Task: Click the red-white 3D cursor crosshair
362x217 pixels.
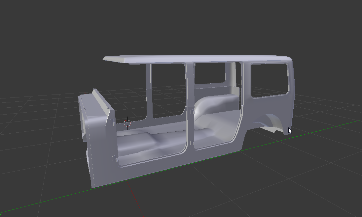Action: pyautogui.click(x=127, y=123)
